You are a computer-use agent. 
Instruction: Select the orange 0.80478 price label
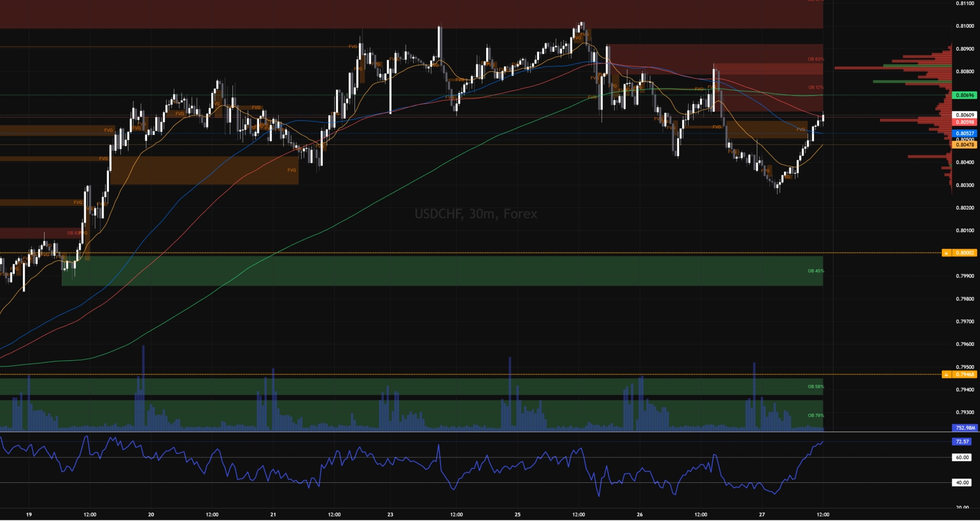[964, 145]
